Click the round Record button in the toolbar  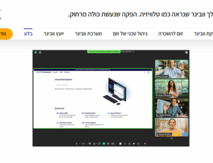click(108, 143)
